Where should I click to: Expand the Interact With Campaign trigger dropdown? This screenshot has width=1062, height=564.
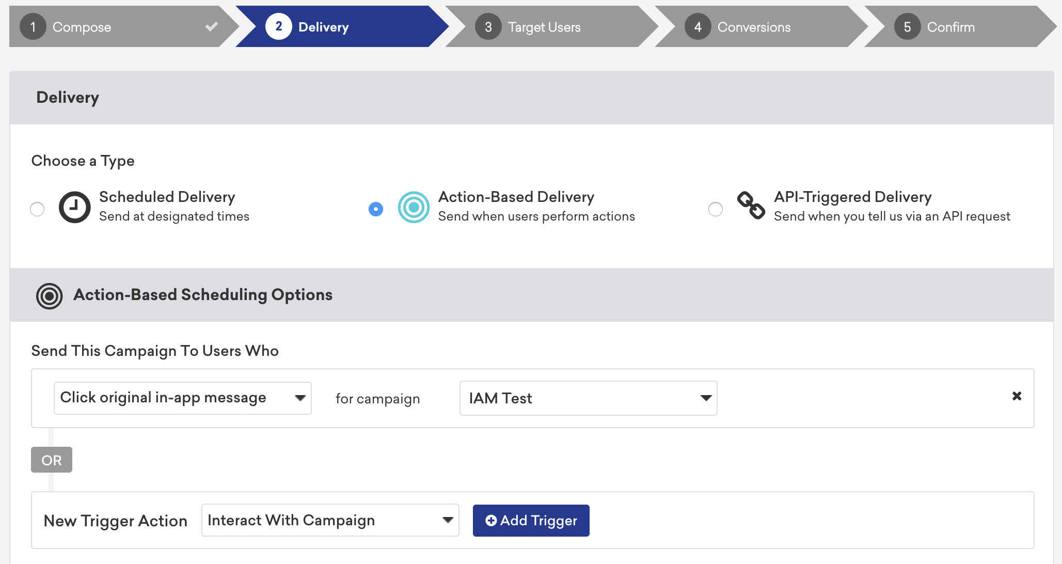tap(330, 520)
